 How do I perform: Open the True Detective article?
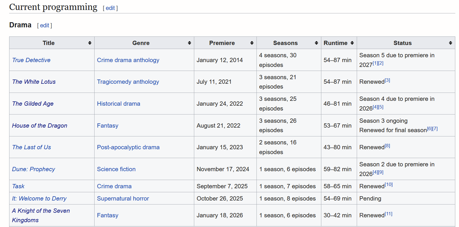pos(31,60)
